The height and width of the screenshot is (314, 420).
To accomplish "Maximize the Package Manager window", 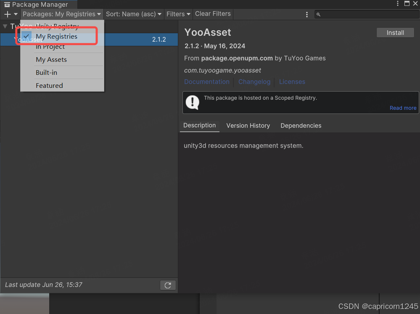I will tap(407, 4).
